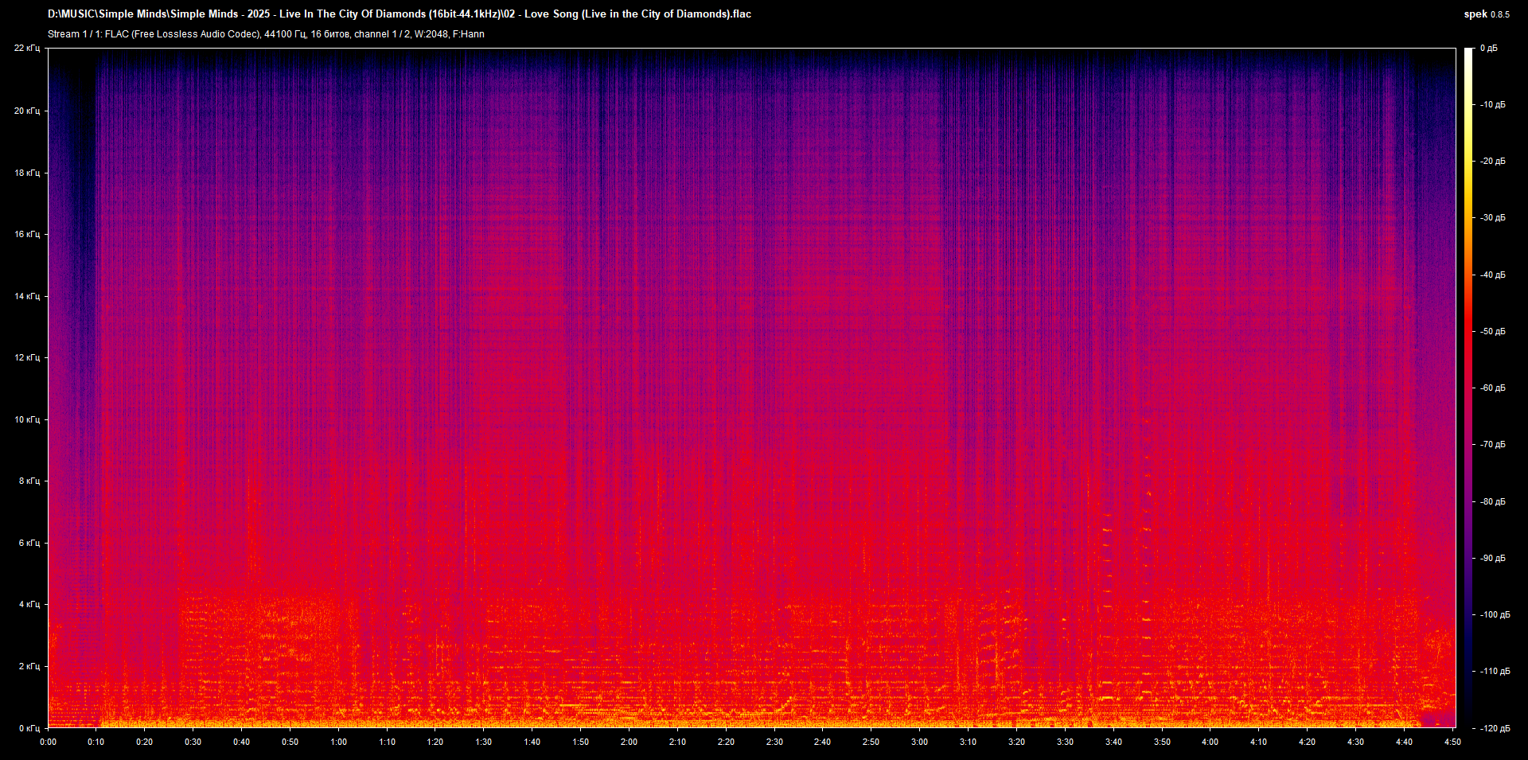This screenshot has width=1528, height=760.
Task: Click the spek 0.8.5 version label
Action: click(1485, 14)
